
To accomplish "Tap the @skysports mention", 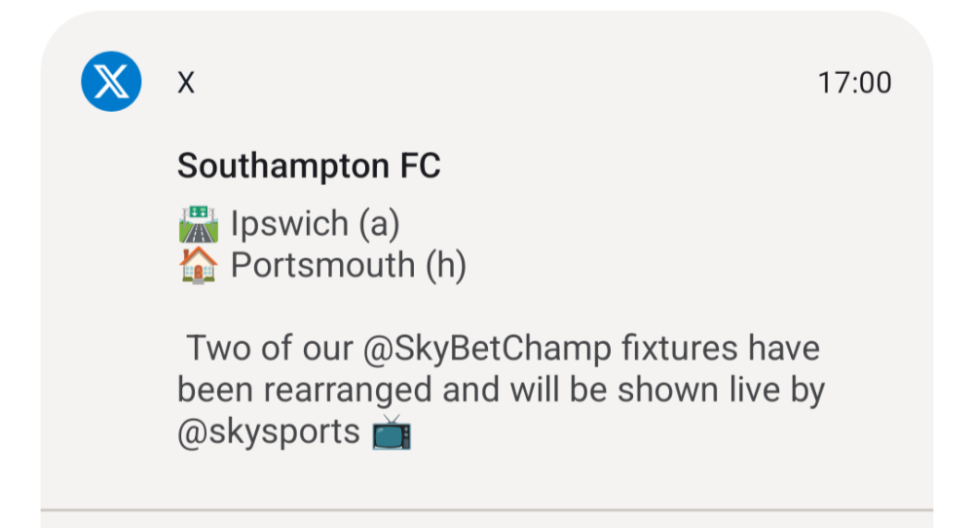I will click(x=269, y=432).
